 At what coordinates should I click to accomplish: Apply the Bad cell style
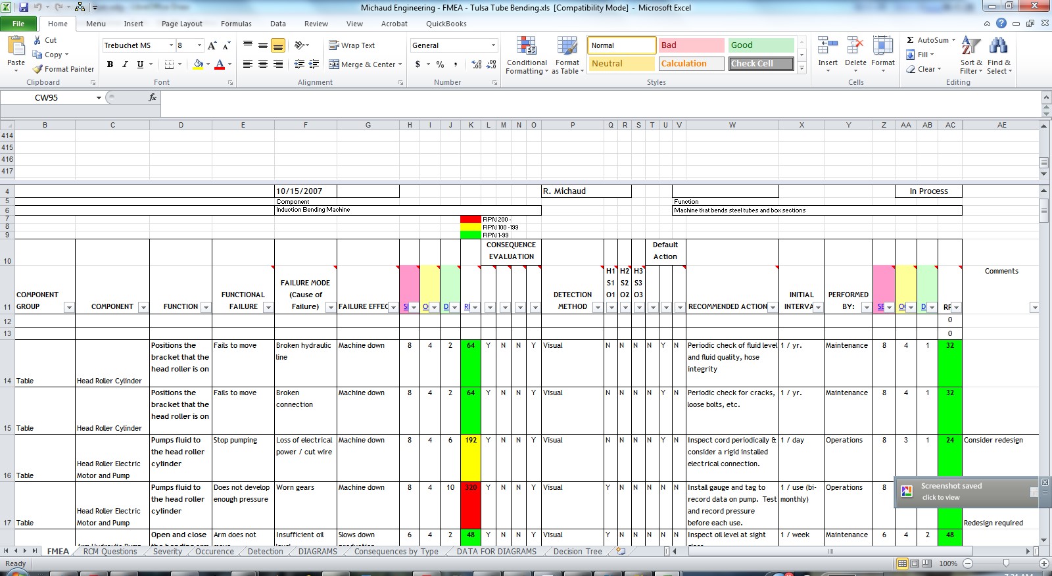tap(691, 45)
